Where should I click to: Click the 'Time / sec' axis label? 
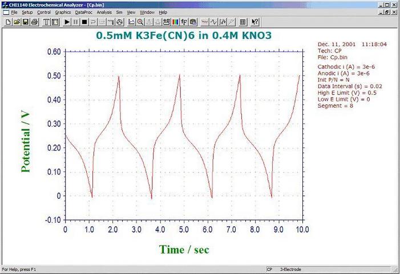[x=184, y=250]
